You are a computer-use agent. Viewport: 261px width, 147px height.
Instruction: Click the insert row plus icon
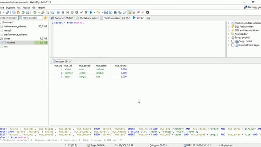[x=72, y=12]
